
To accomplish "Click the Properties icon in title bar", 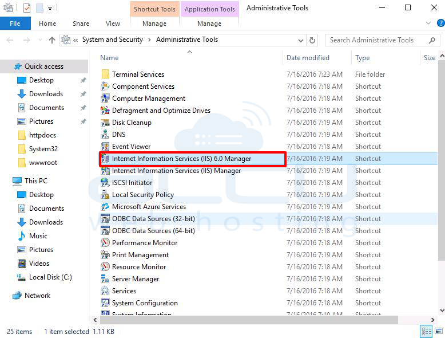I will 27,8.
